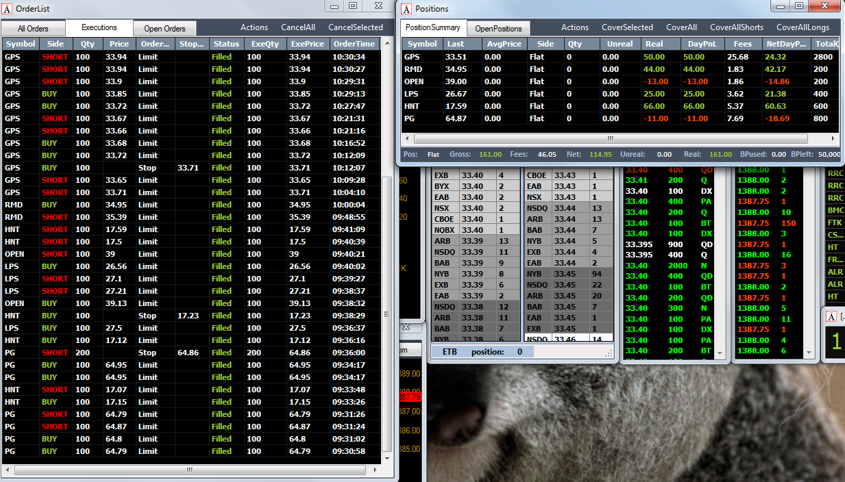Screen dimensions: 845x482
Task: Click the OrderTime column header
Action: pyautogui.click(x=354, y=44)
